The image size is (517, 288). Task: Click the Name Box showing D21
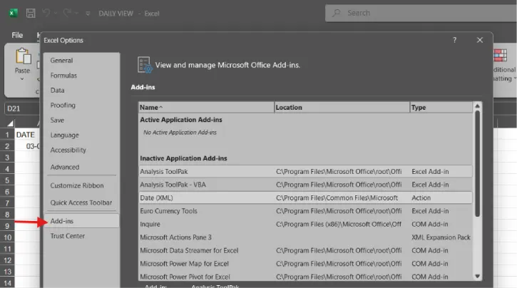pos(22,109)
